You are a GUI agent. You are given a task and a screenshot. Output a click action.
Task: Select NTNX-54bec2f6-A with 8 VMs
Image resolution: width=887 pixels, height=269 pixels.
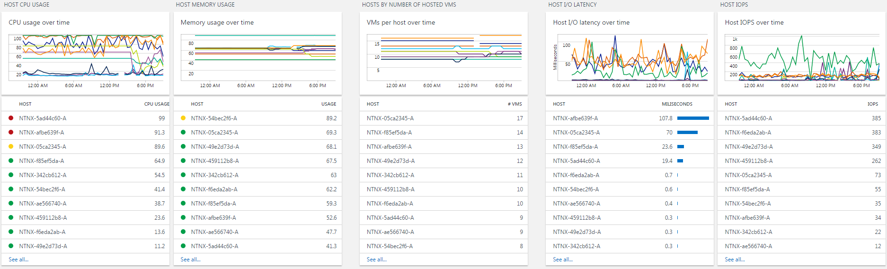tap(390, 246)
